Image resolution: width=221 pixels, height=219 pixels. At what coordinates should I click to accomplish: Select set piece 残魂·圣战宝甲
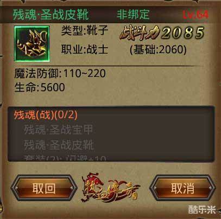coord(59,130)
